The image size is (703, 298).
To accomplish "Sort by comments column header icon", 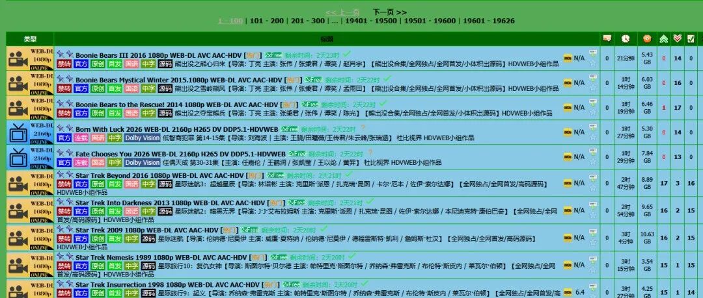I will point(607,38).
